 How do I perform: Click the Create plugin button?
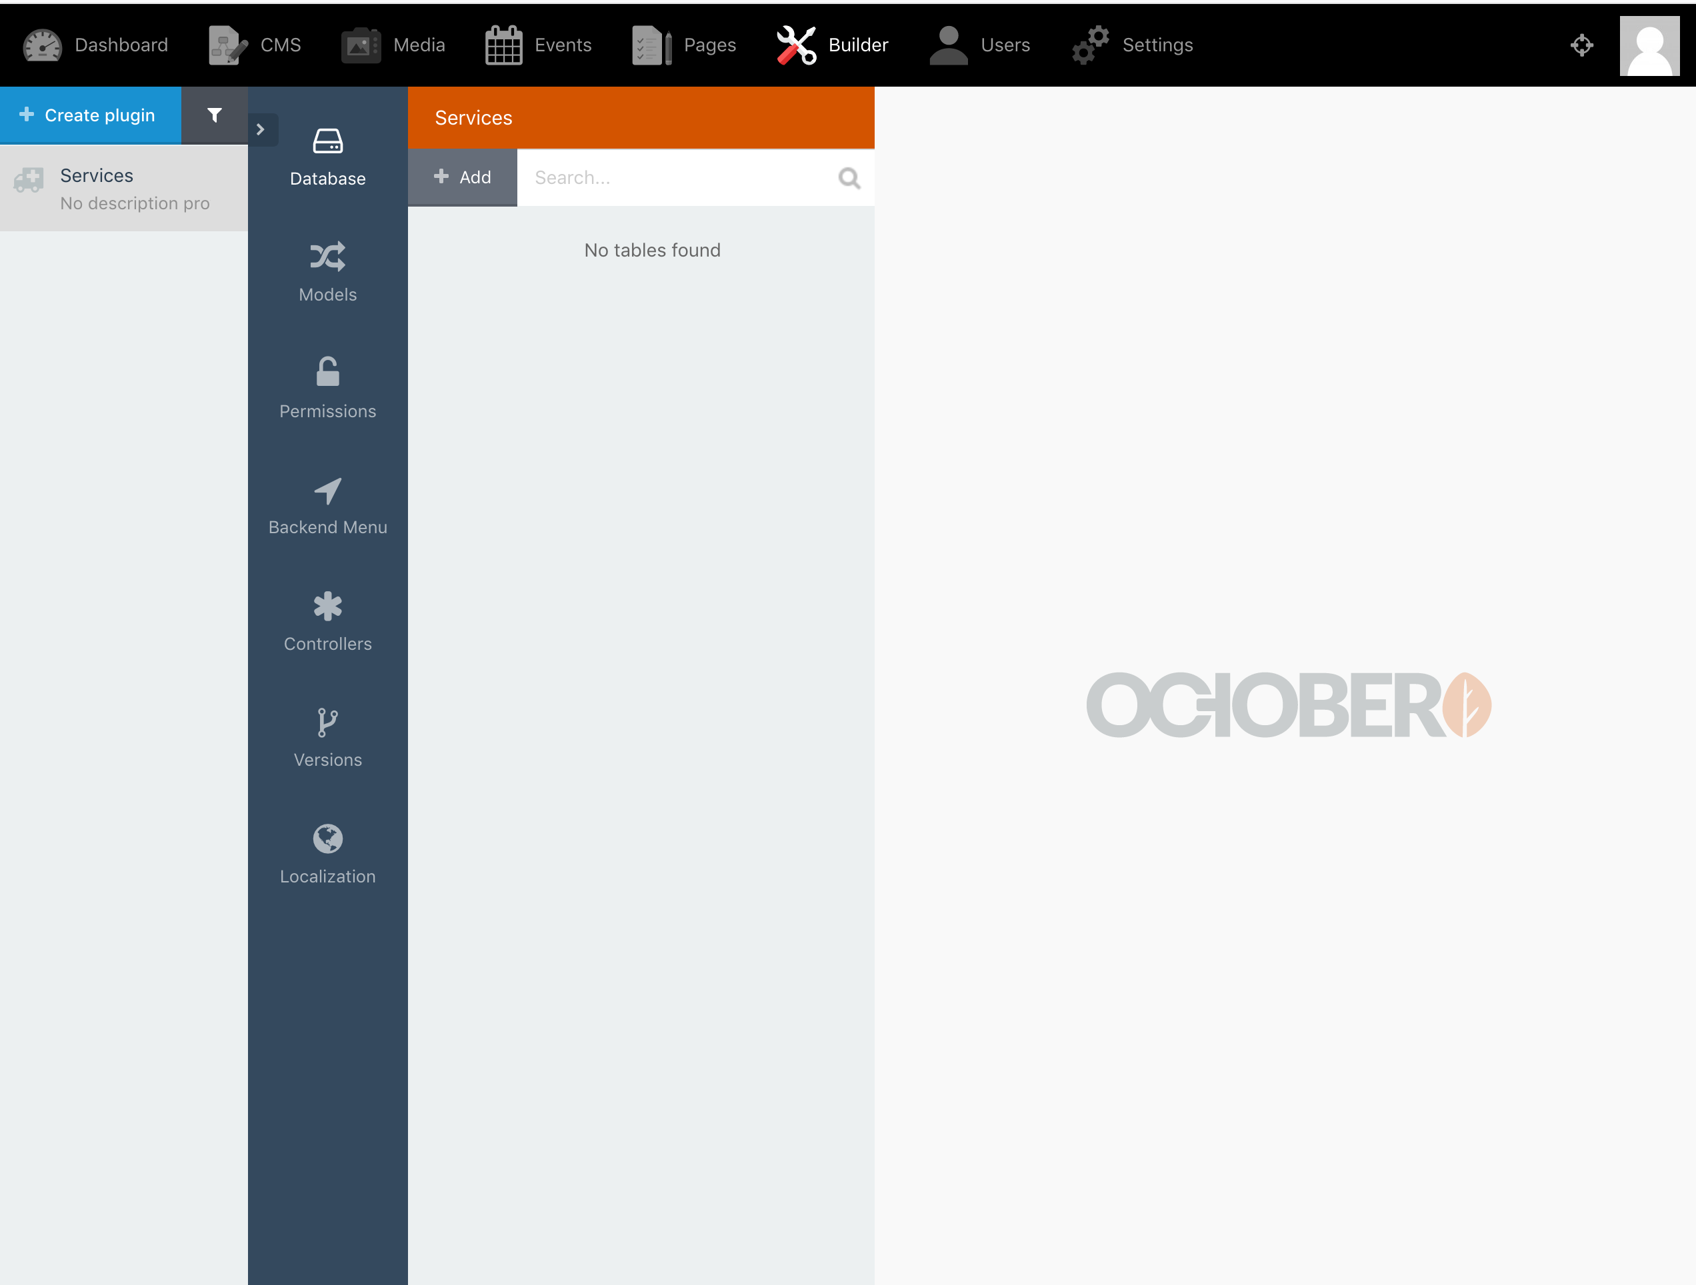[x=91, y=115]
